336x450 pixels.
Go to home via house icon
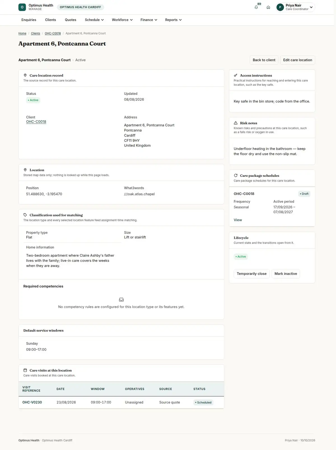(x=268, y=7)
